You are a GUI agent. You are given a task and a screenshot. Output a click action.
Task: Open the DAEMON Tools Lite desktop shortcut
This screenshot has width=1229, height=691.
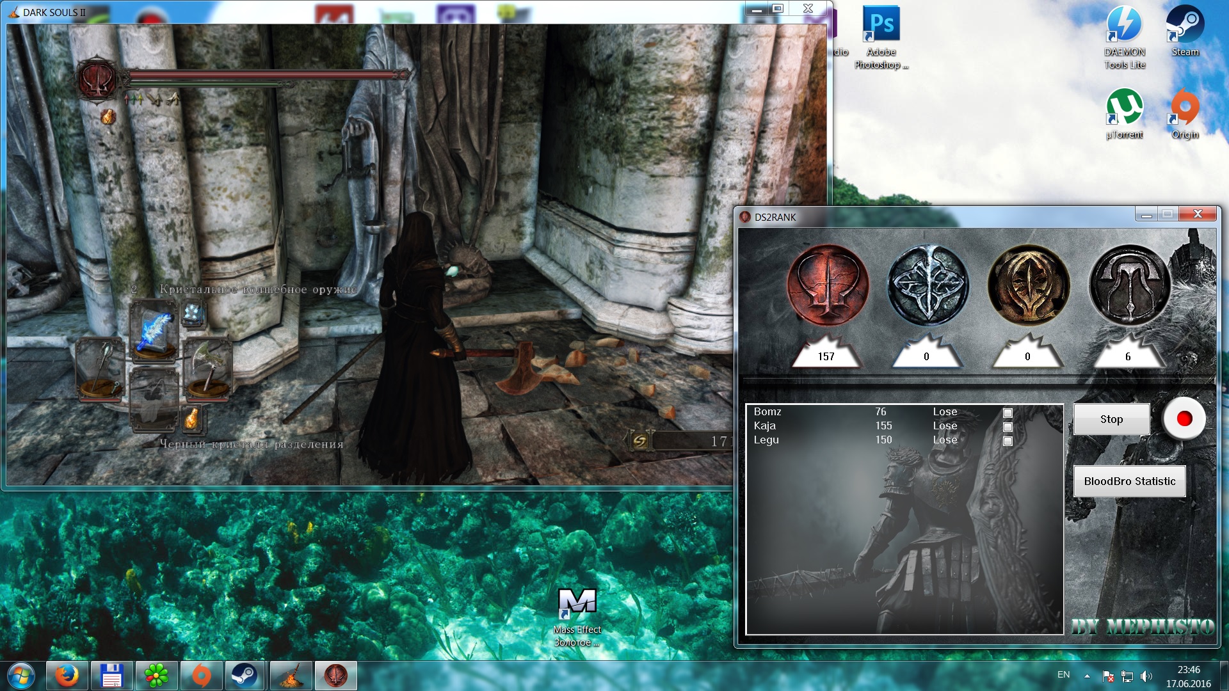pos(1125,37)
